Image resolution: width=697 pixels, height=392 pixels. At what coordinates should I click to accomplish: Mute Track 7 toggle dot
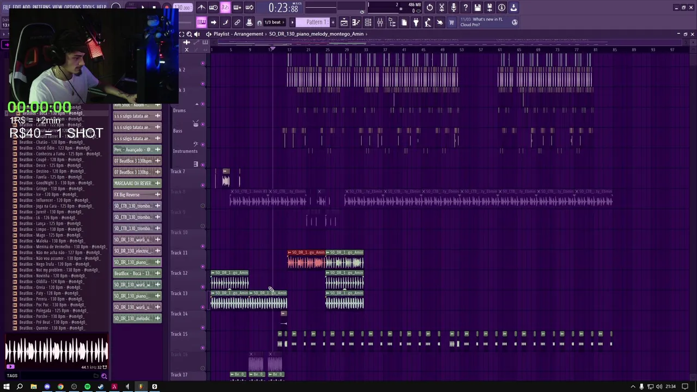[203, 185]
